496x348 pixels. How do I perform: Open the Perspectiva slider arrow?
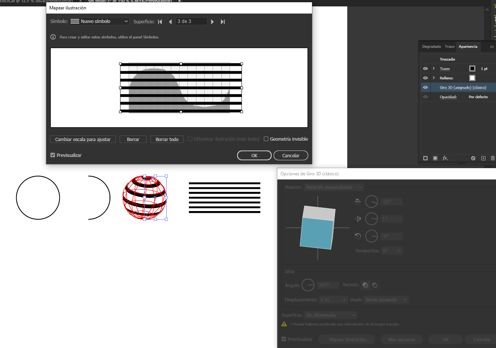coord(399,251)
